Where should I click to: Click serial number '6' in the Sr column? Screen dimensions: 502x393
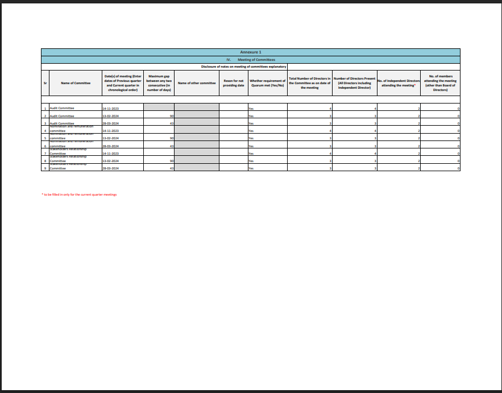pyautogui.click(x=45, y=146)
